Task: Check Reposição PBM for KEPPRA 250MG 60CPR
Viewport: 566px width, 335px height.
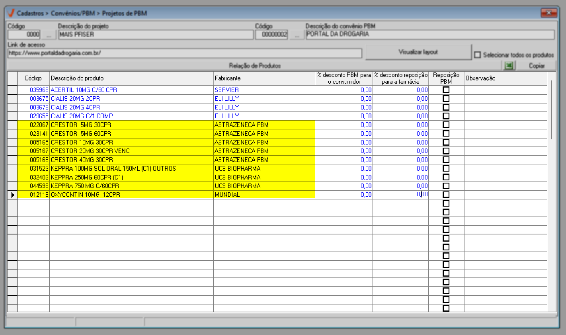Action: (446, 177)
